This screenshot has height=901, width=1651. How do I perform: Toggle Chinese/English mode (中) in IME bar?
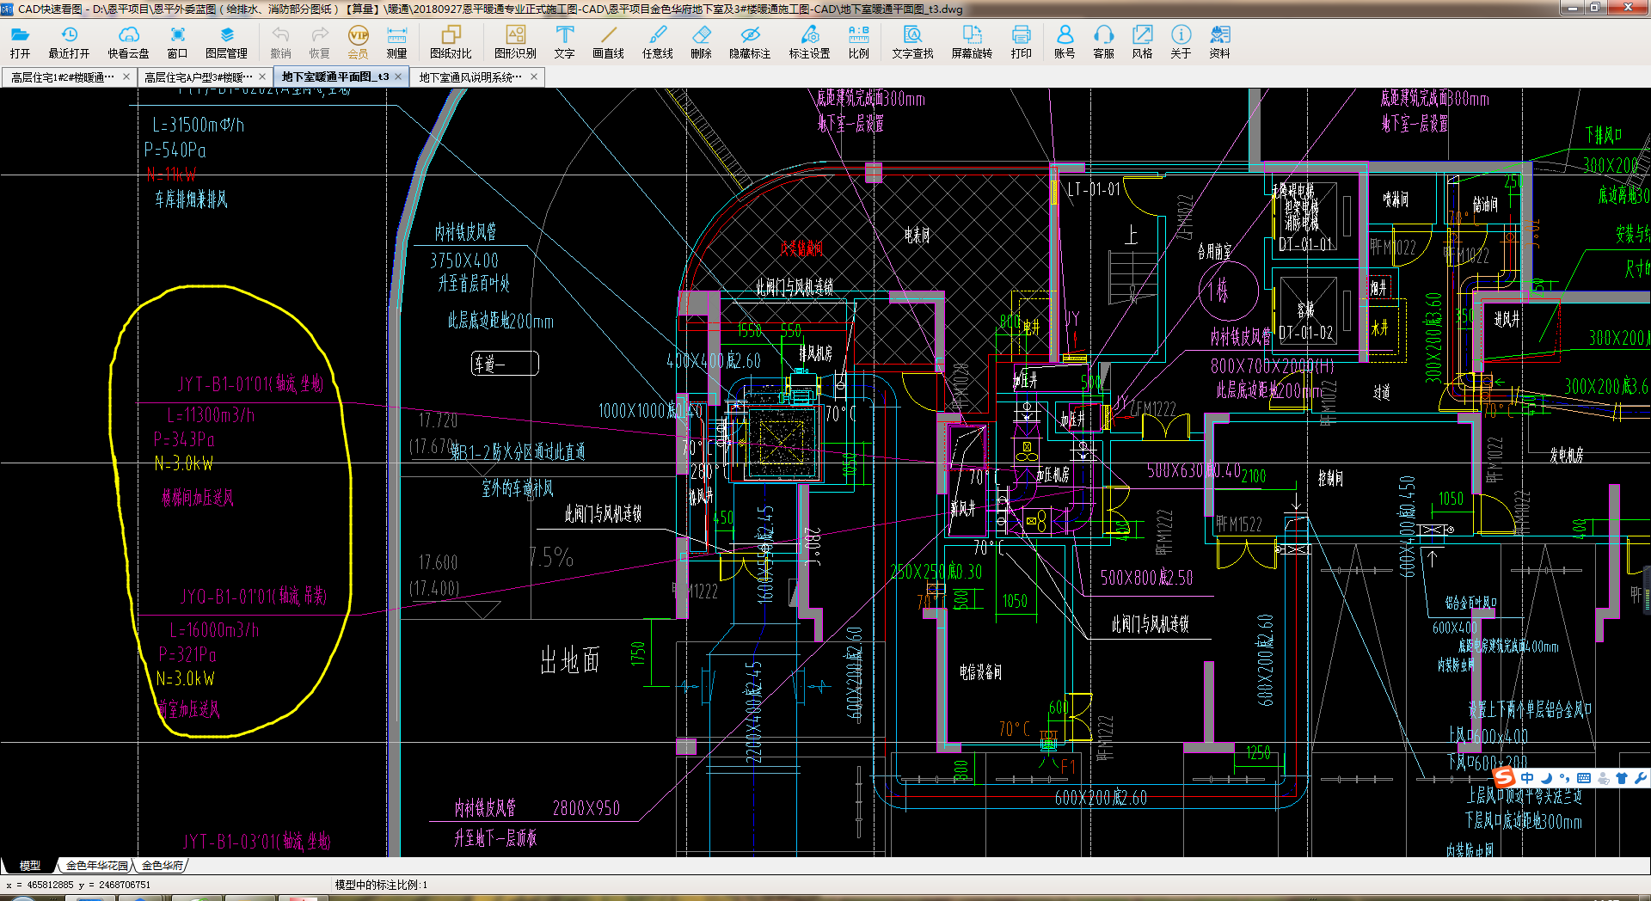[1527, 778]
